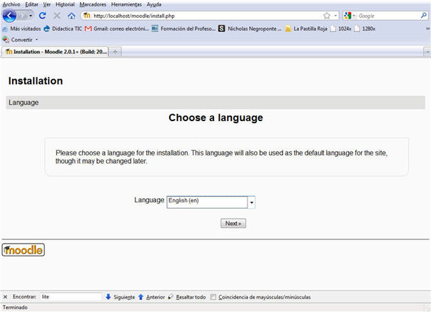
Task: Click the browser Back arrow button
Action: (10, 16)
